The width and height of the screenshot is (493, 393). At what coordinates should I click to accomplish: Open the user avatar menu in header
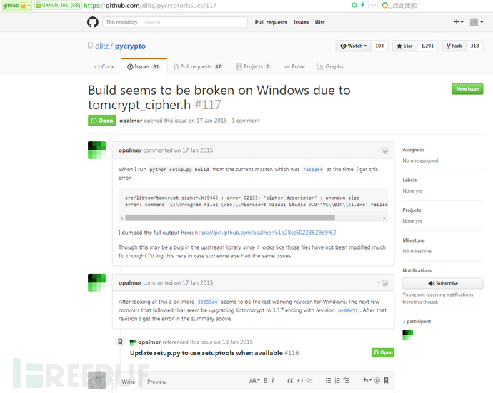coord(477,22)
